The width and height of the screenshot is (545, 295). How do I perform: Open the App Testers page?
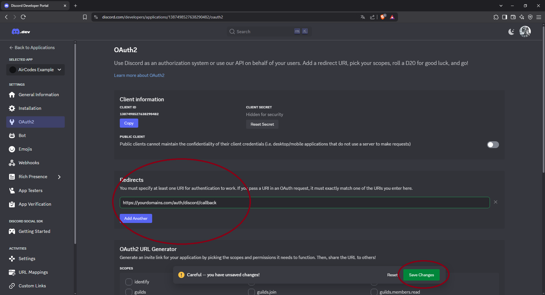click(x=35, y=191)
